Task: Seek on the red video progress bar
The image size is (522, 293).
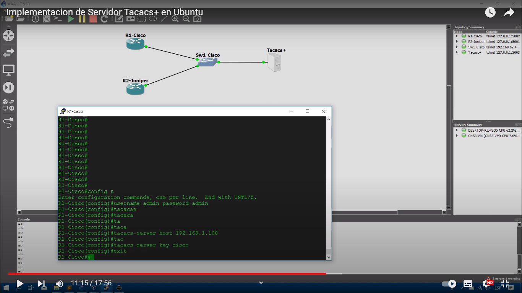Action: [167, 273]
